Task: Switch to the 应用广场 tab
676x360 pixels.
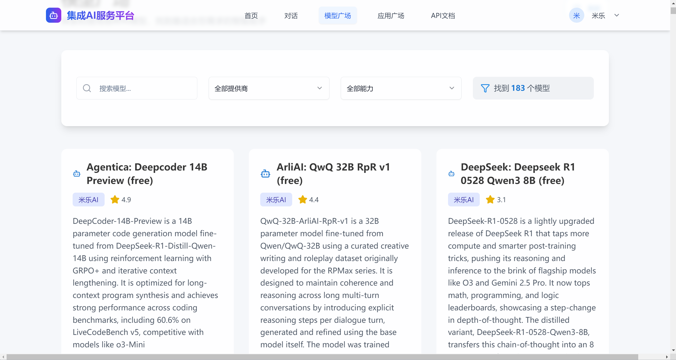Action: coord(391,16)
